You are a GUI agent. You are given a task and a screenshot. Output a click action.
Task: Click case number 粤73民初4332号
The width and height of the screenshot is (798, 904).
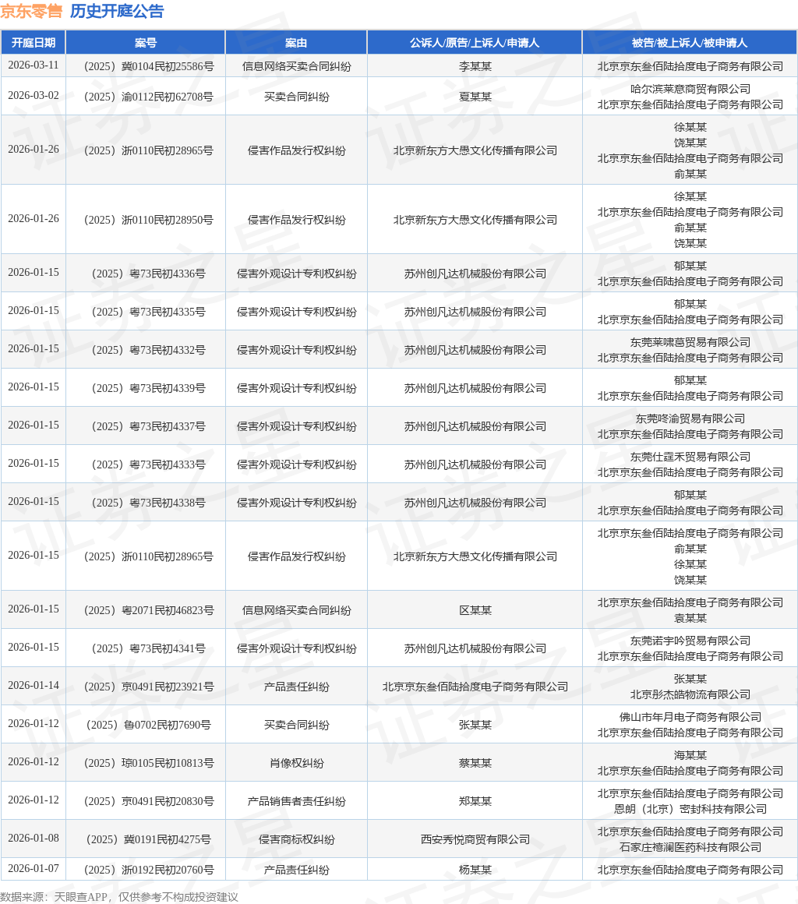(x=149, y=350)
